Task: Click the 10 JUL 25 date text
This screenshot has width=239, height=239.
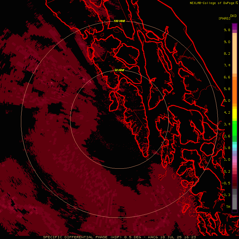Action: tap(170, 237)
